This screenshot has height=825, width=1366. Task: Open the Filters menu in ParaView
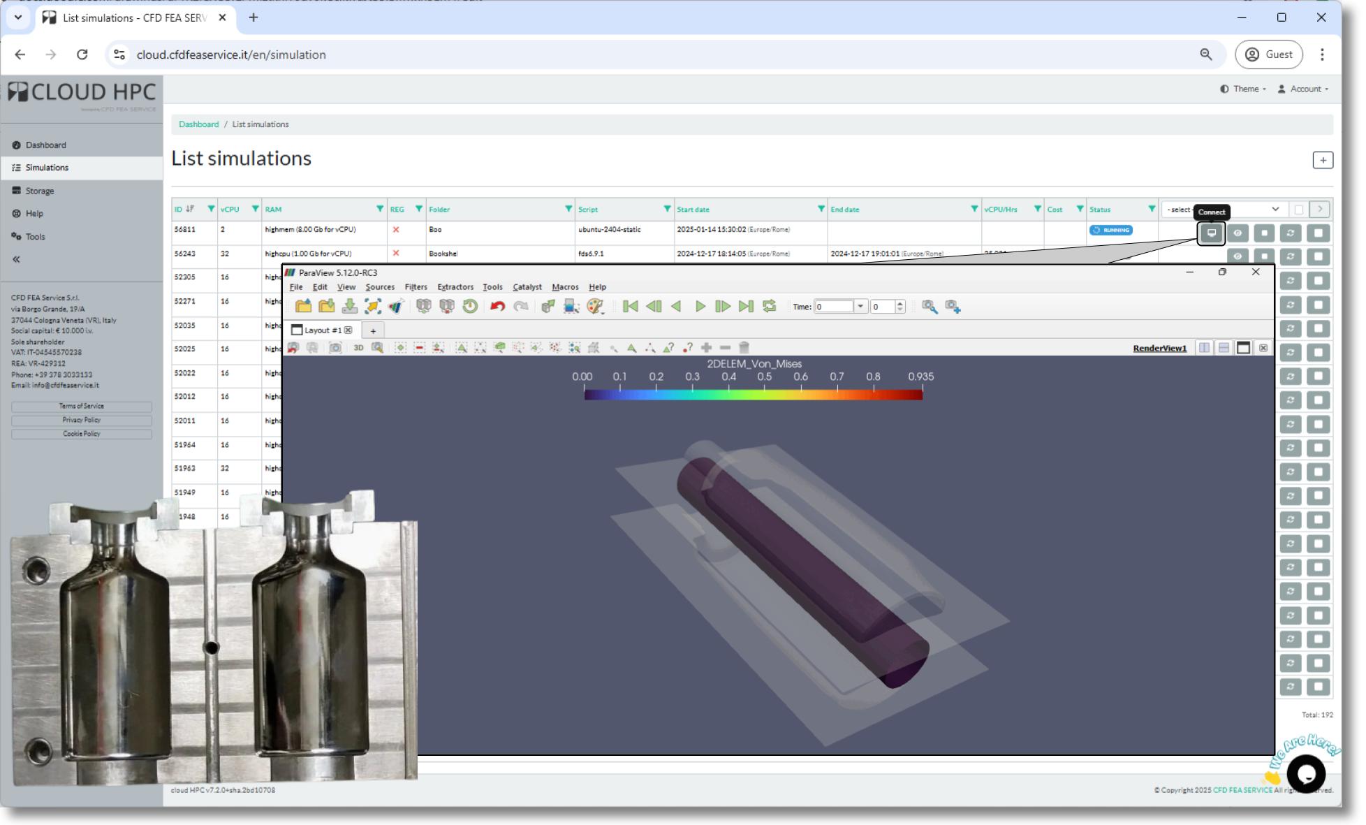[416, 287]
